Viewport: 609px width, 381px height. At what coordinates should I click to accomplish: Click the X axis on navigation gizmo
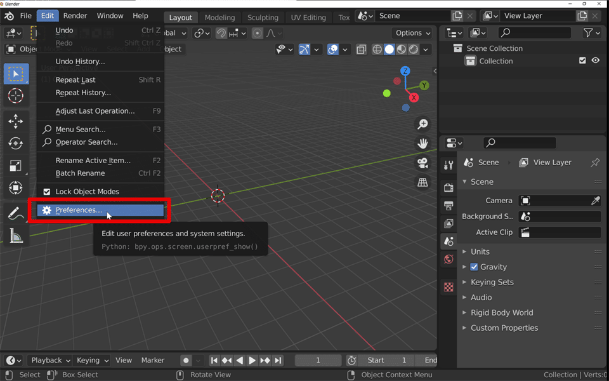pyautogui.click(x=414, y=97)
